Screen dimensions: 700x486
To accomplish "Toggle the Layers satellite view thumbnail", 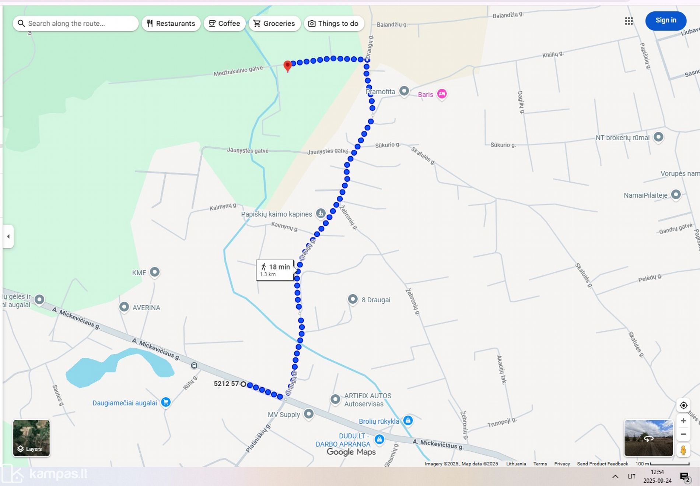I will (31, 438).
